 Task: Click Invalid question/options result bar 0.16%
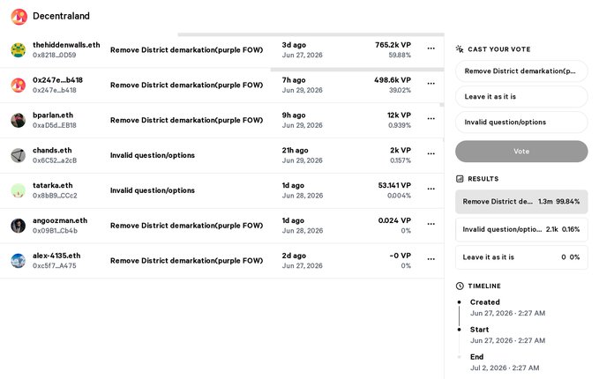(521, 229)
